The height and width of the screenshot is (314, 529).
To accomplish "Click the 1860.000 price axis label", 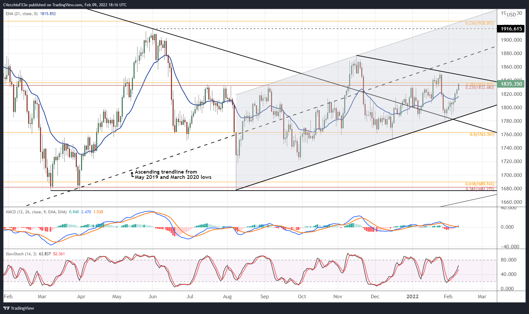I will [x=511, y=67].
